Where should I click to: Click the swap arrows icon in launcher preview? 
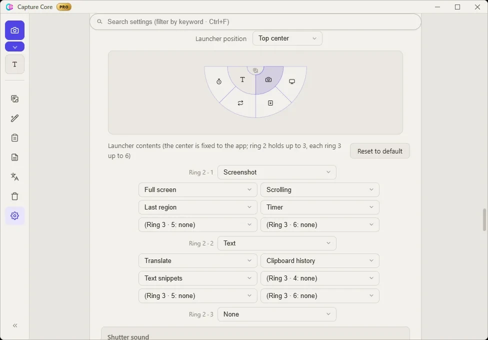pos(240,103)
